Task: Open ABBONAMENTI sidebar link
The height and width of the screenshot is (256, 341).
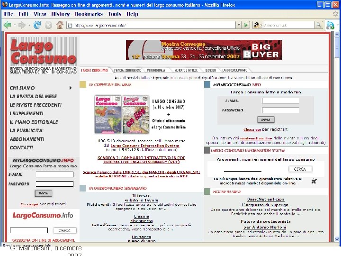Action: coord(27,139)
